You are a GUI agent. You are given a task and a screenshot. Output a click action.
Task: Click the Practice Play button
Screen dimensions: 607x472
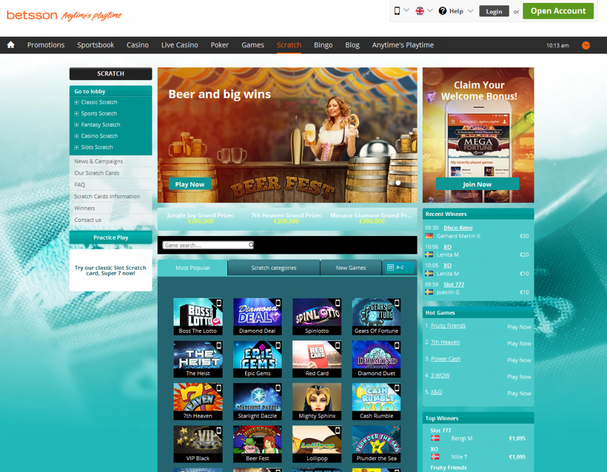(x=111, y=238)
